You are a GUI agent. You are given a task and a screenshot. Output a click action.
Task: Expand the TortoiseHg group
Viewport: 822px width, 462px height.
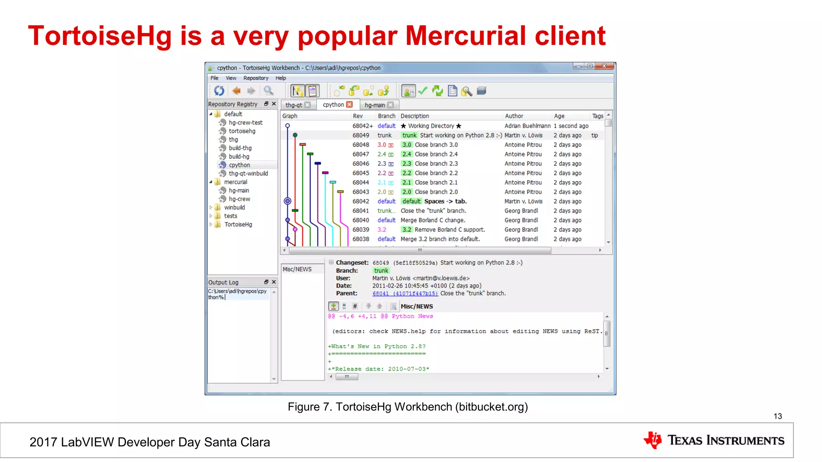211,224
